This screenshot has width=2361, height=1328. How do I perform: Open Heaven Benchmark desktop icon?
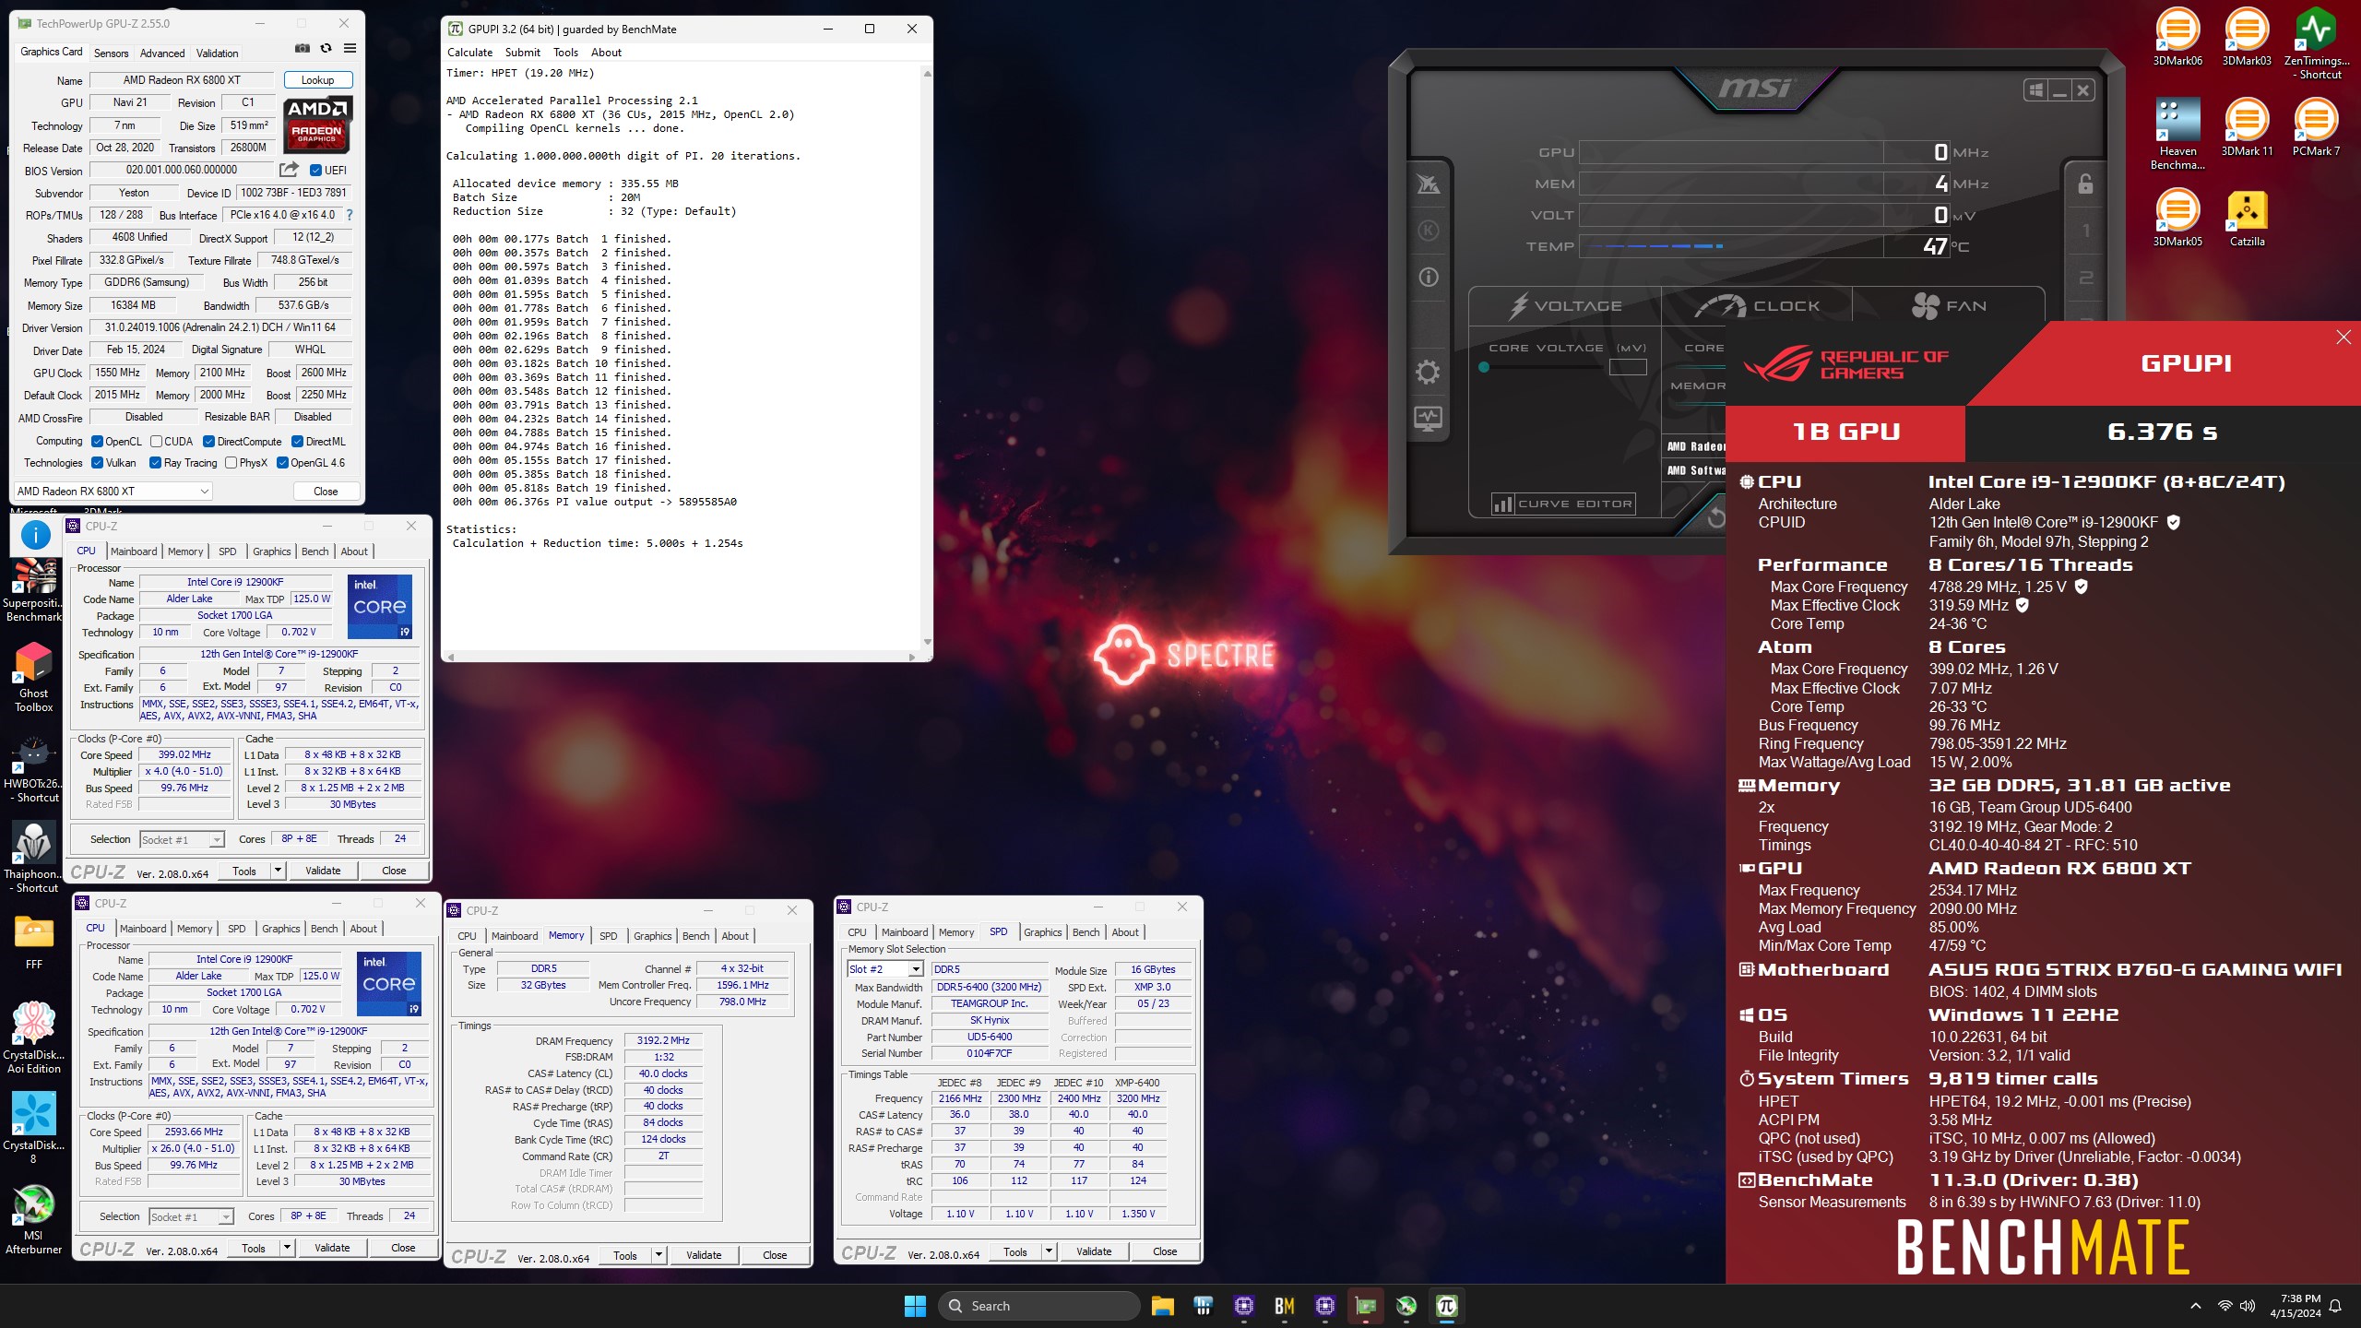2177,134
